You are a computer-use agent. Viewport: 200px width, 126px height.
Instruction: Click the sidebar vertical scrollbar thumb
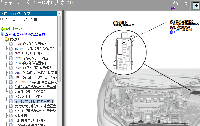pyautogui.click(x=59, y=49)
